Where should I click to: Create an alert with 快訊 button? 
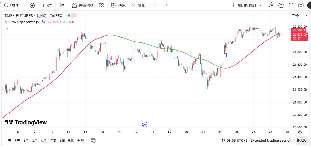coord(118,5)
